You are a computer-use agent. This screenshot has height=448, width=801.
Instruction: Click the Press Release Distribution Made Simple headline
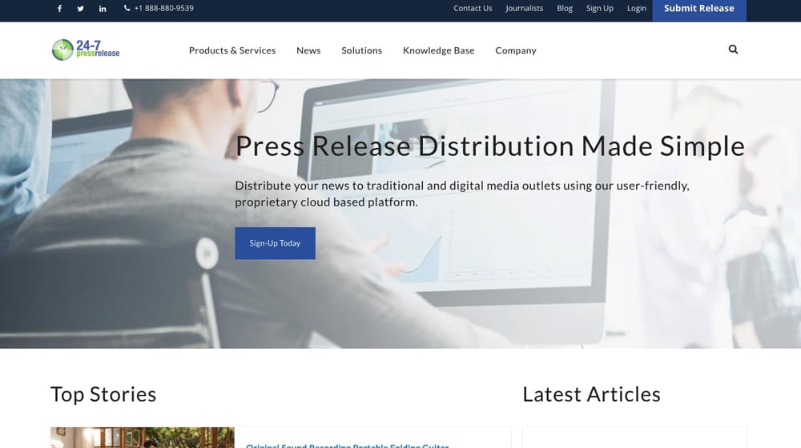click(x=490, y=146)
